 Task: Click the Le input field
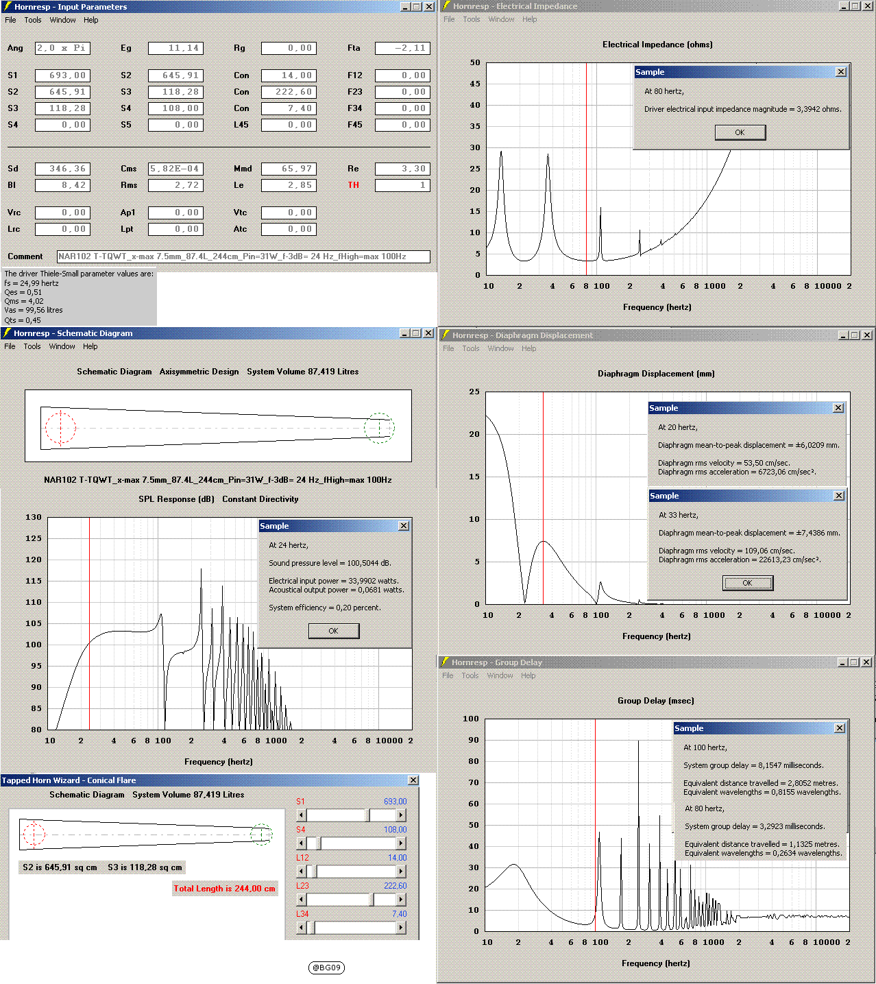click(289, 185)
